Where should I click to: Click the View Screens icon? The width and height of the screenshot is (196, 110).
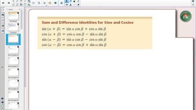(33, 3)
